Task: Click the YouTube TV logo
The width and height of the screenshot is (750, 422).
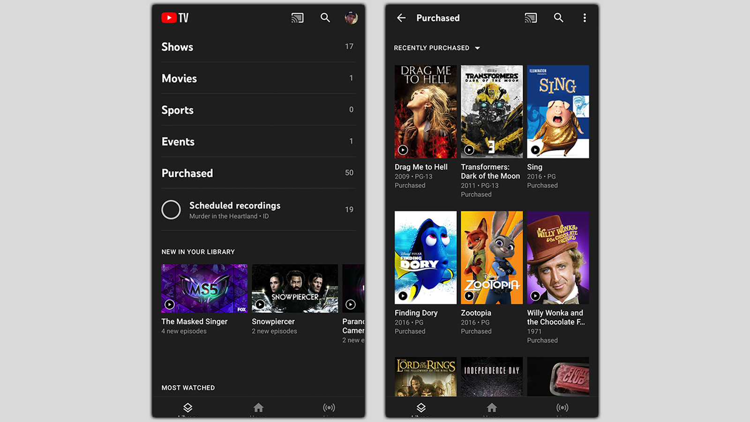Action: pos(175,18)
